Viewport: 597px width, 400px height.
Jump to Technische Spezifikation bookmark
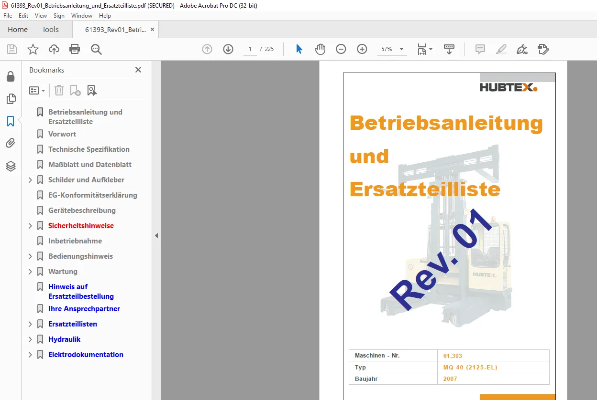point(89,149)
